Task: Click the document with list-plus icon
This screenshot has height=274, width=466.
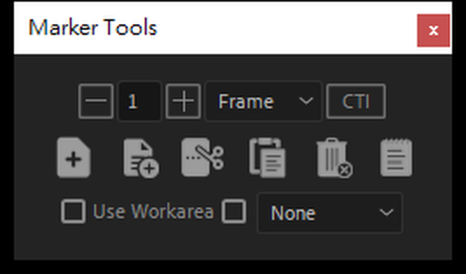Action: [x=141, y=158]
